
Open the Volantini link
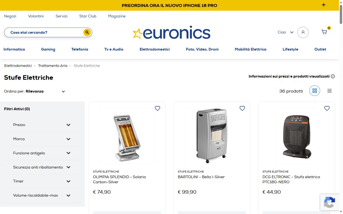tap(36, 16)
